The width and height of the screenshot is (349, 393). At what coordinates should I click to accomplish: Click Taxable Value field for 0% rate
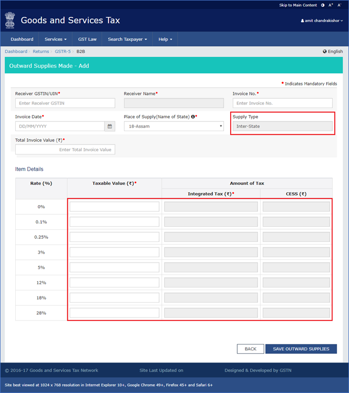click(x=114, y=207)
